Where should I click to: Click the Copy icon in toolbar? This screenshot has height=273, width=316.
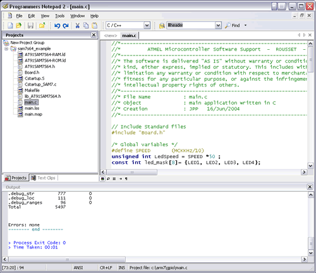click(x=86, y=26)
